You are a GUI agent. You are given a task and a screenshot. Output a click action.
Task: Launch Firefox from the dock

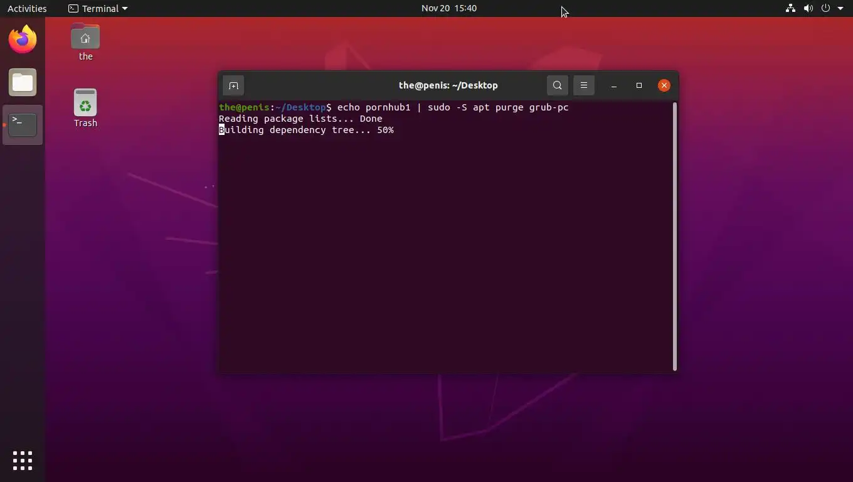[x=23, y=40]
